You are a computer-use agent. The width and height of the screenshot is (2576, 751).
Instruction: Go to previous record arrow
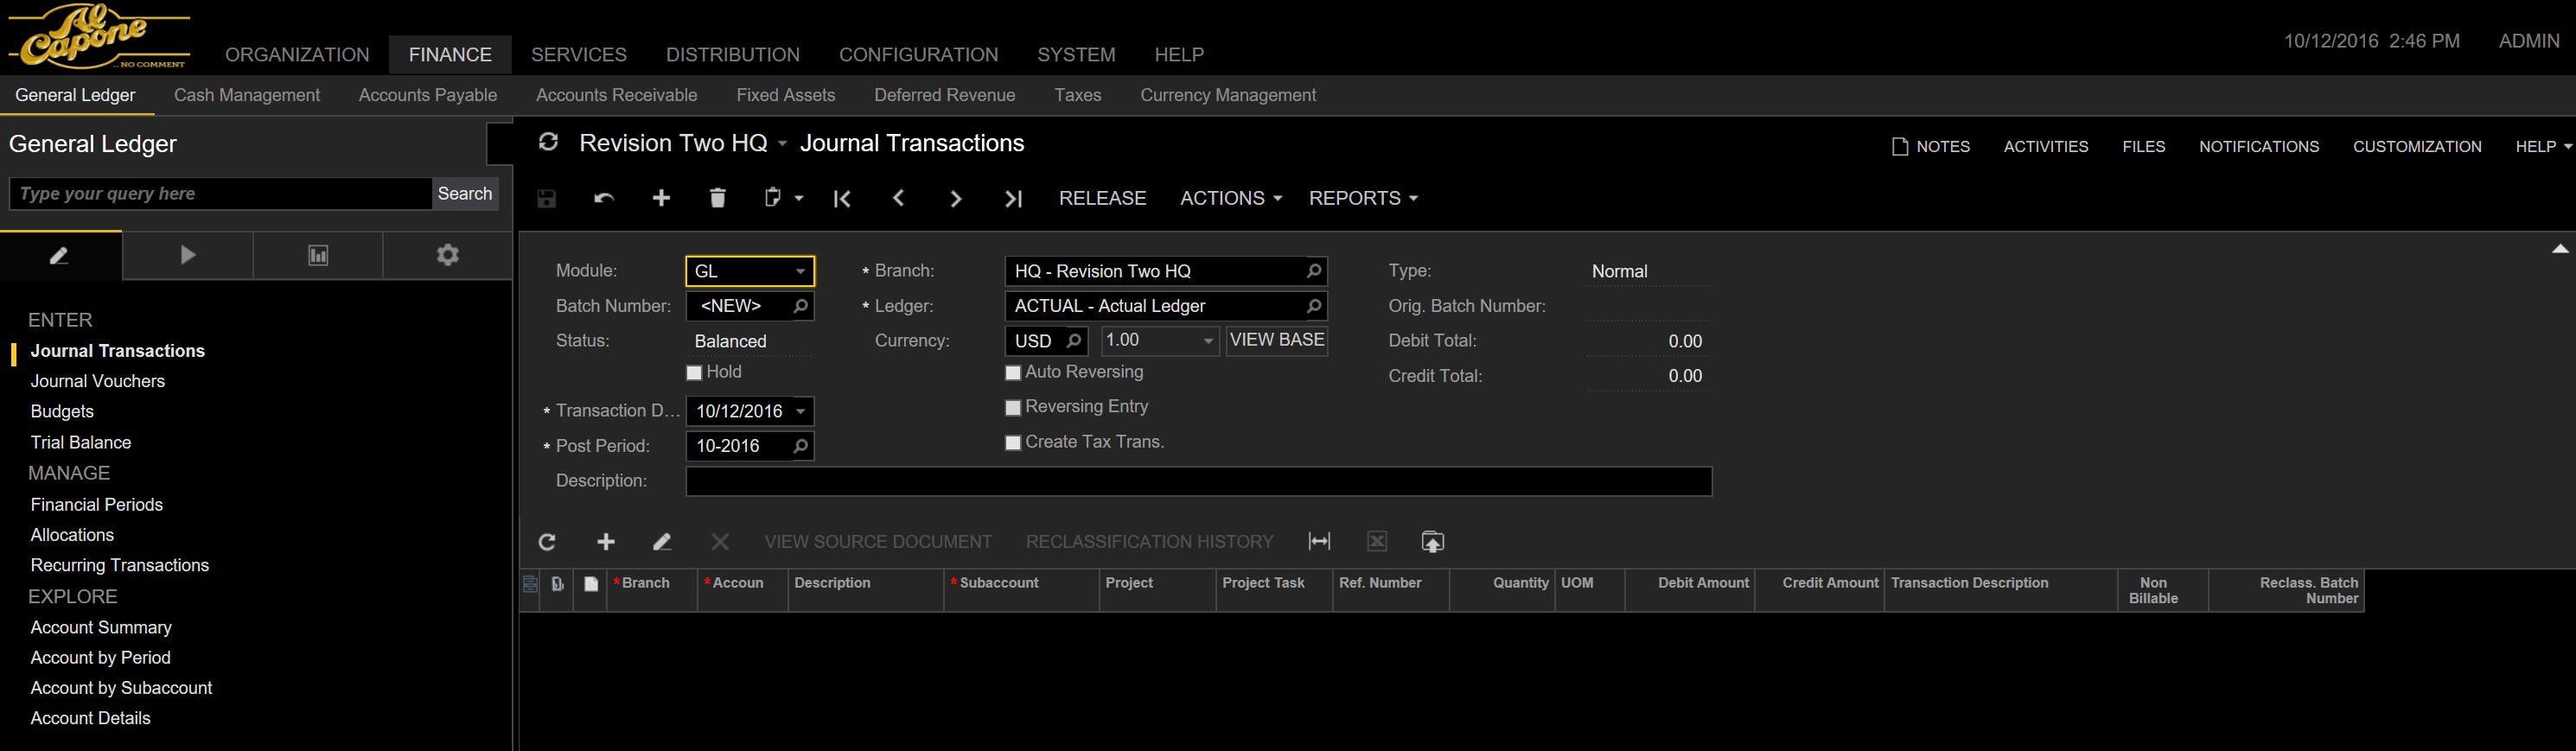[x=899, y=198]
